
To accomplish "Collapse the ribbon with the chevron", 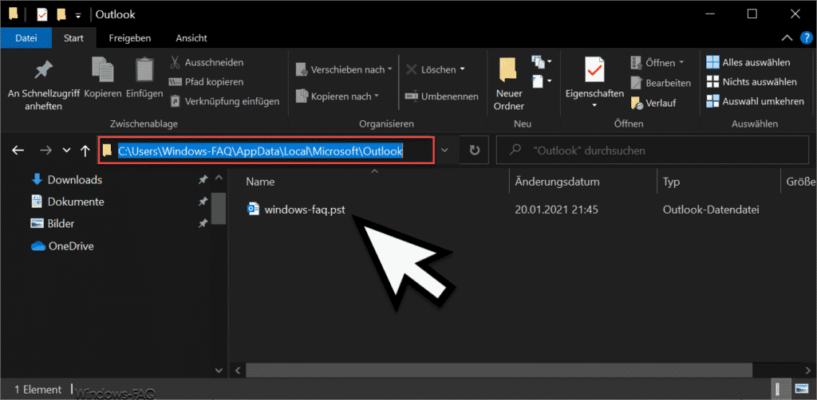I will pyautogui.click(x=787, y=38).
